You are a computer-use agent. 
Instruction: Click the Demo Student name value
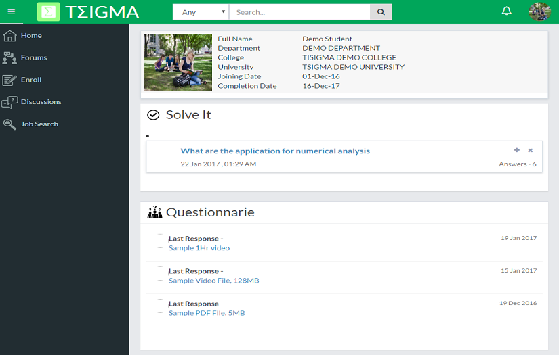[x=327, y=39]
